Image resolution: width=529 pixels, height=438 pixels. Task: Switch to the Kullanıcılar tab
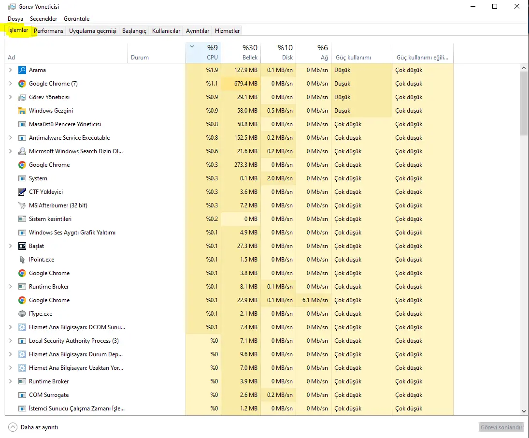click(166, 31)
